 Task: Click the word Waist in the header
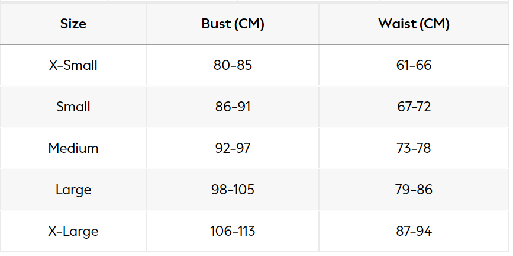tap(396, 24)
